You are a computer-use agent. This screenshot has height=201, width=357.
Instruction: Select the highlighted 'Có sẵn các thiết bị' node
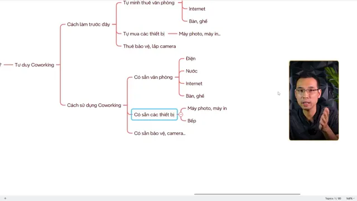tap(154, 114)
